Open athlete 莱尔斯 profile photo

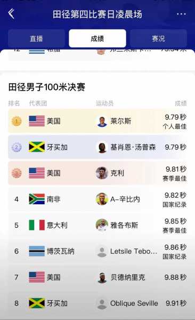pos(102,121)
